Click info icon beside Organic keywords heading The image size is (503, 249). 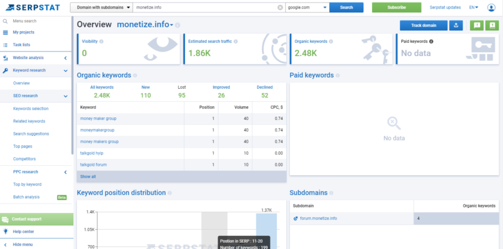point(135,75)
